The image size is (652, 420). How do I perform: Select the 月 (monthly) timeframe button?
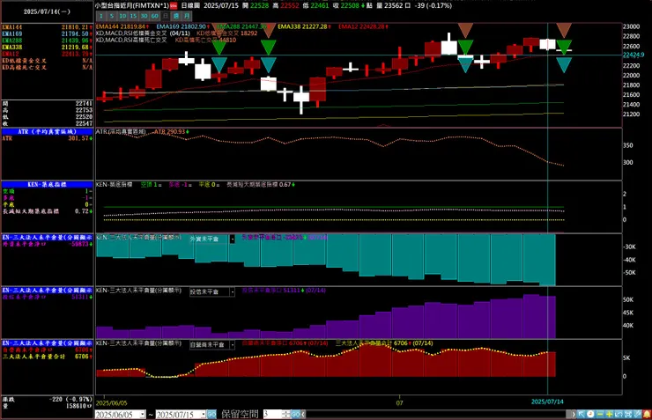click(x=187, y=16)
